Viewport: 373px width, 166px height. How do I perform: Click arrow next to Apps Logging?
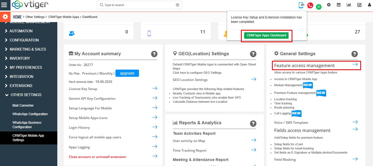tap(155, 147)
